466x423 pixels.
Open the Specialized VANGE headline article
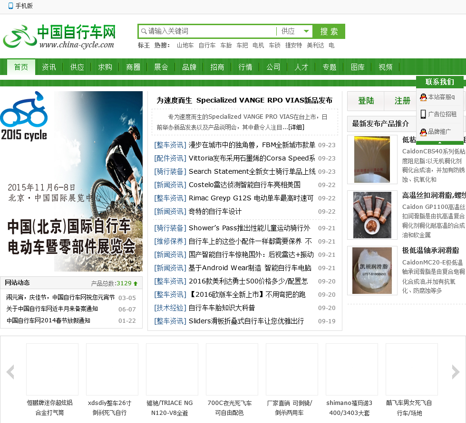click(x=244, y=100)
